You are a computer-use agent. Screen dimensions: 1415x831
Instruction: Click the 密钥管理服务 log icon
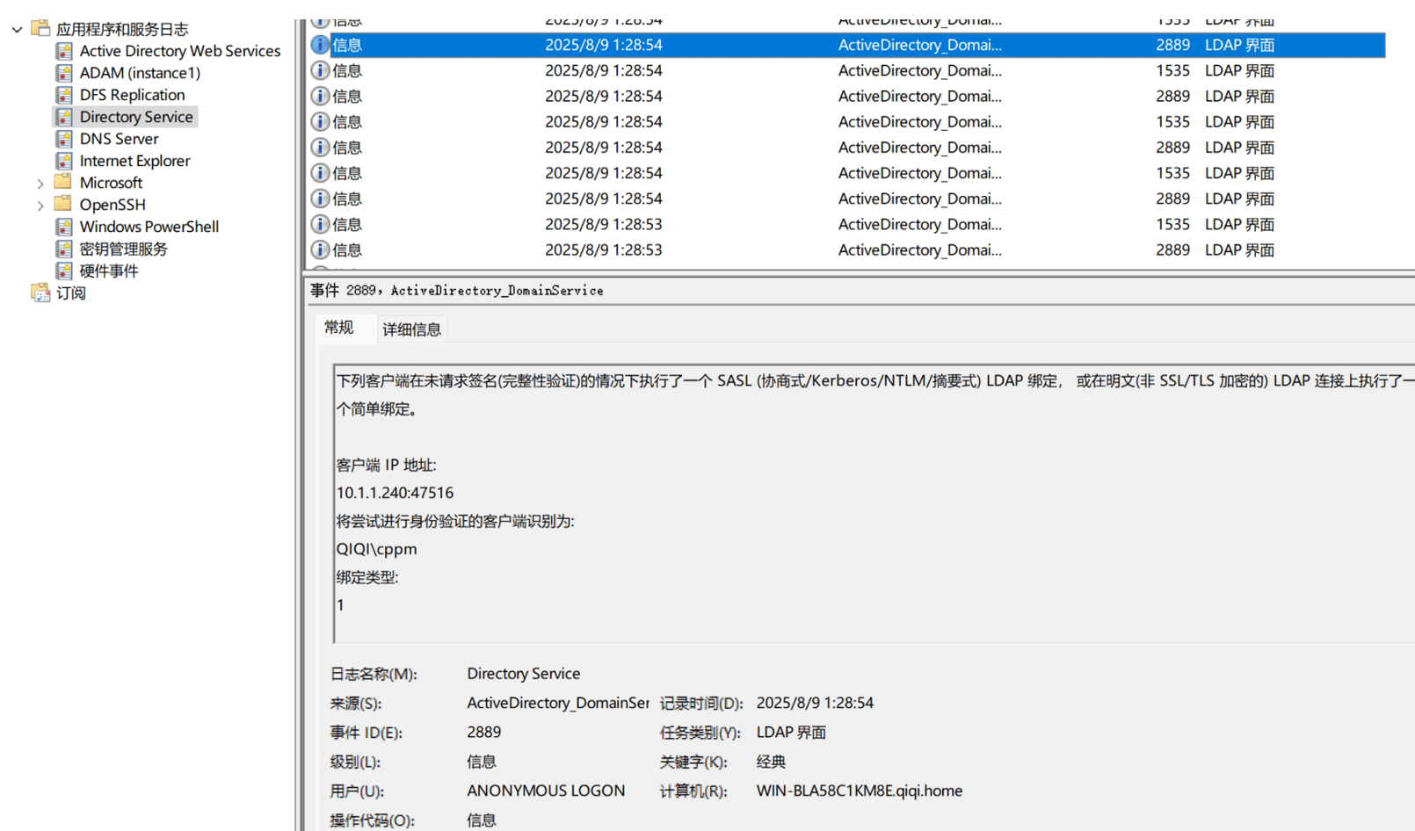pos(64,249)
